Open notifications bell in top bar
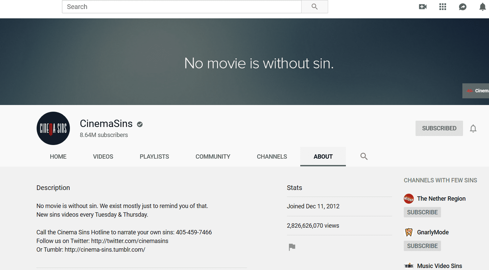The width and height of the screenshot is (489, 270). pyautogui.click(x=483, y=7)
